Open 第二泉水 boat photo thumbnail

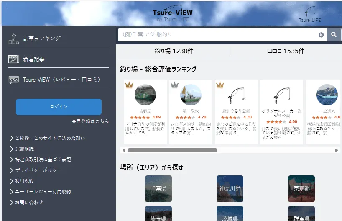(191, 95)
